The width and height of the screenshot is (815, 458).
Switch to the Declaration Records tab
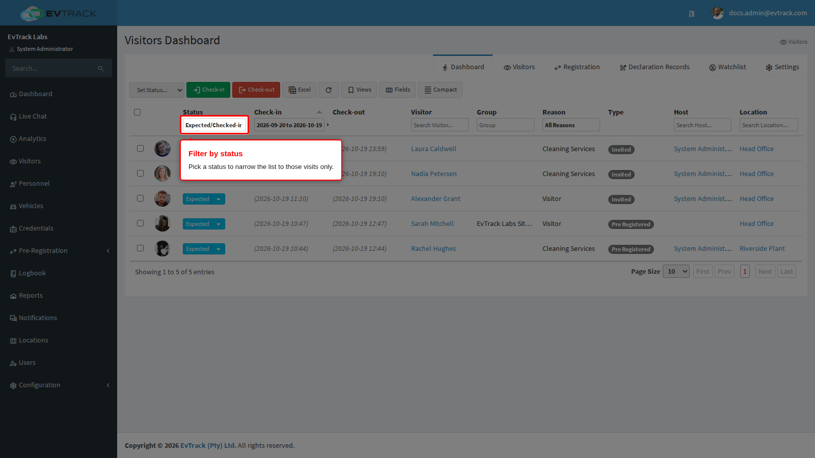tap(655, 67)
